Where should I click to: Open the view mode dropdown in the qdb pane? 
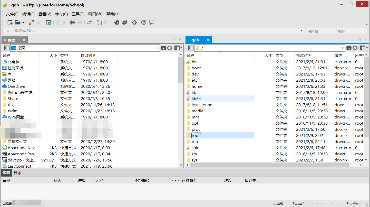(364, 48)
